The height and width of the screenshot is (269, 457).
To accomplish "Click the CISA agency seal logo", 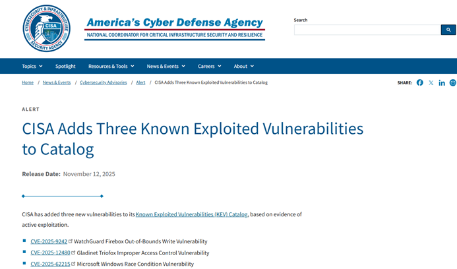I will 46,28.
